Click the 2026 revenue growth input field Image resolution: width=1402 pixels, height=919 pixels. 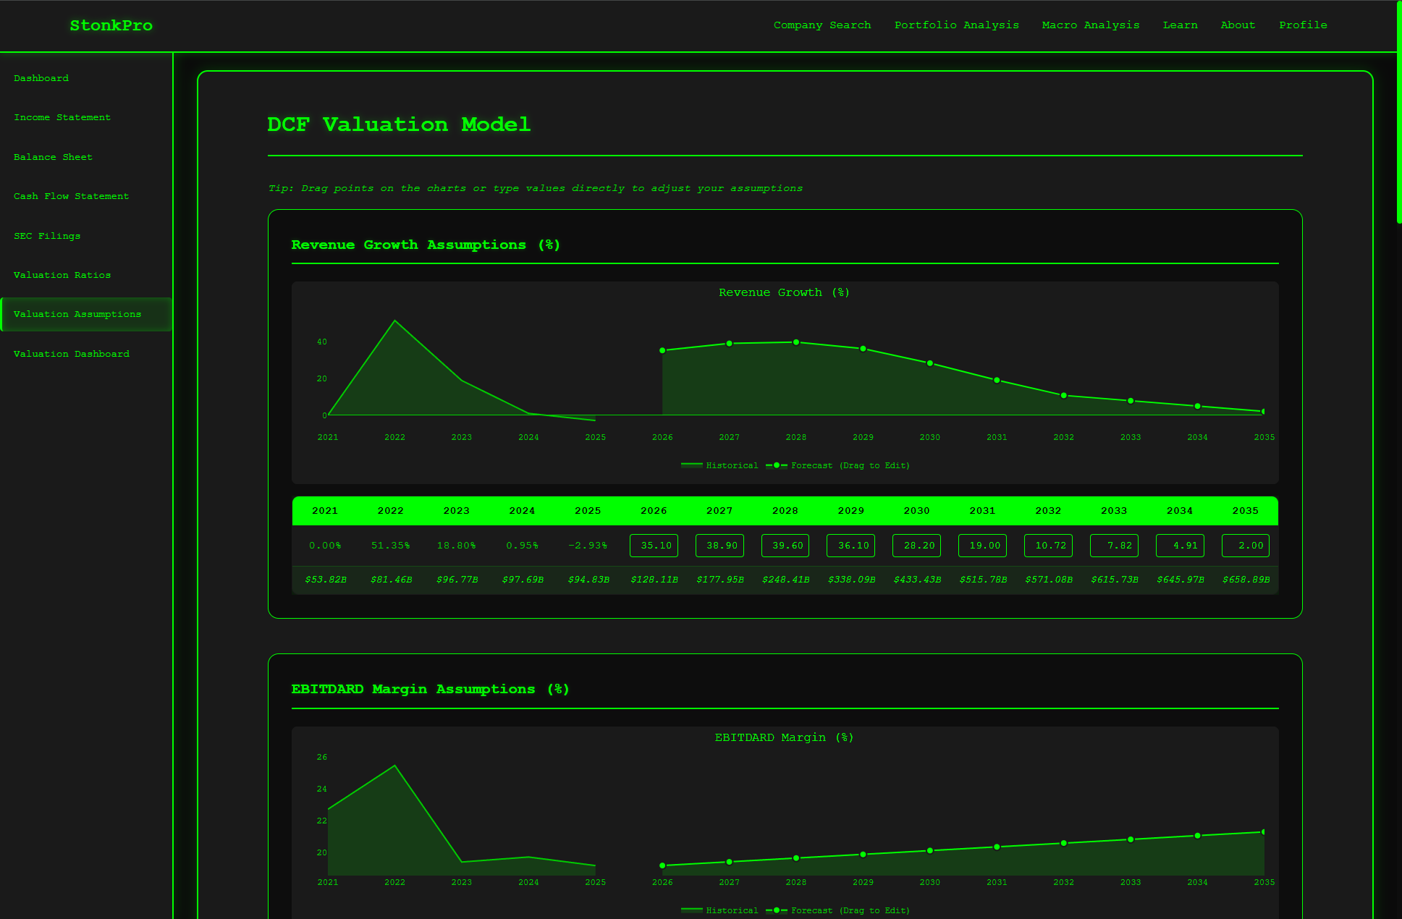654,546
